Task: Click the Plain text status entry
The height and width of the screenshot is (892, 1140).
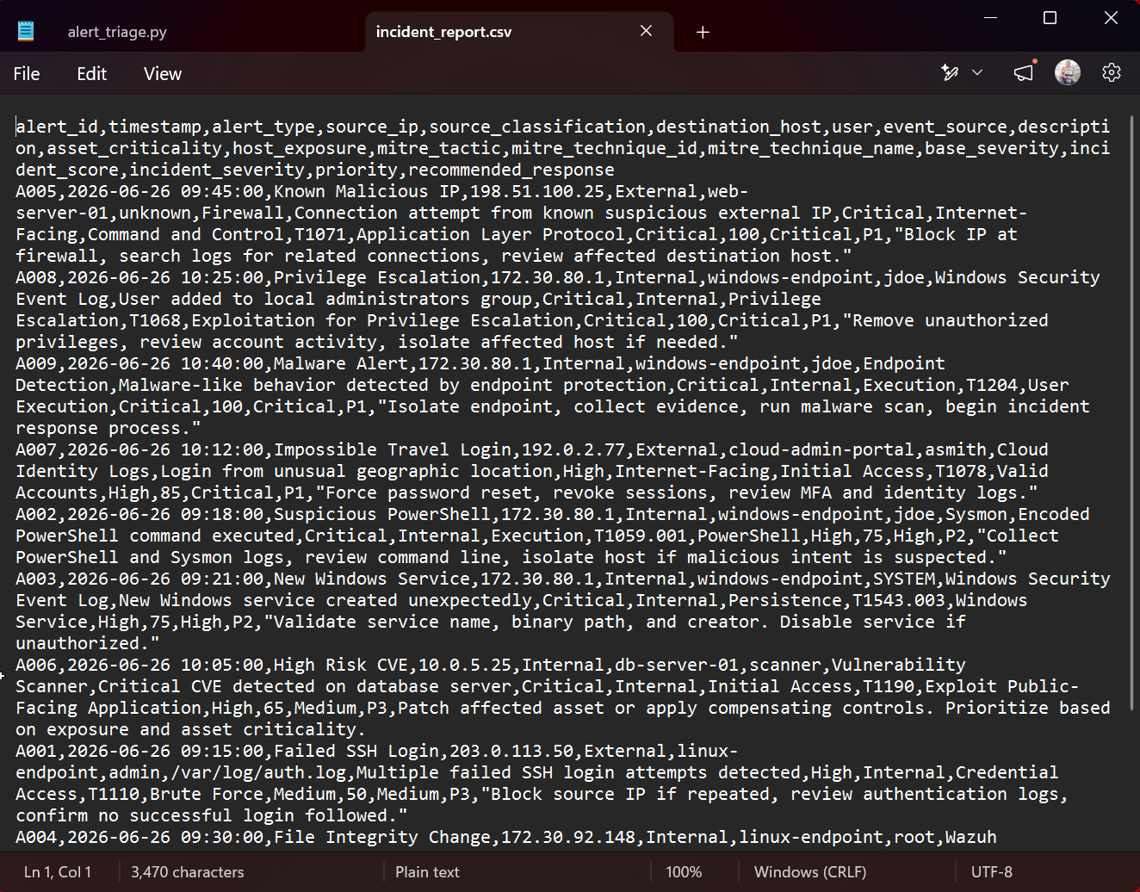Action: [x=427, y=872]
